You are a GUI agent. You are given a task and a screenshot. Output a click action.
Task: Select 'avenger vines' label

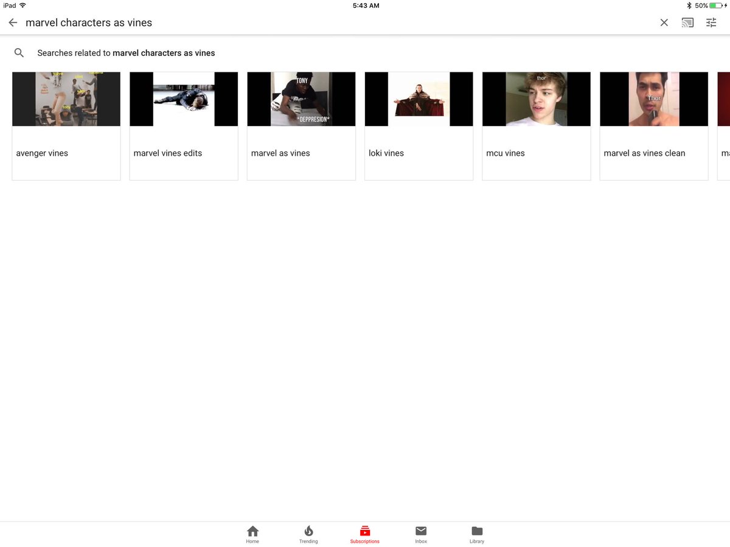[42, 153]
